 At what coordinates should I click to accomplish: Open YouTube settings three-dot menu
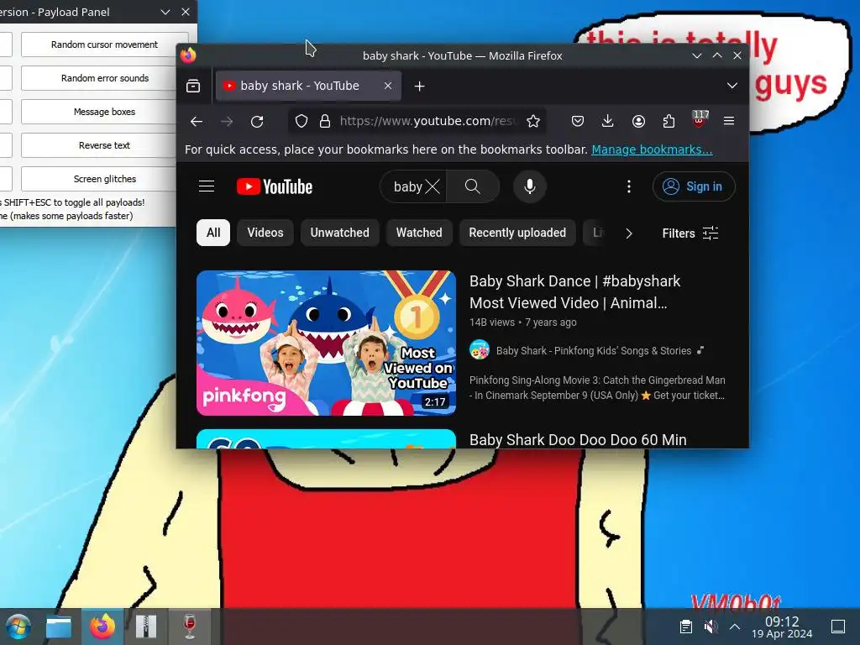[x=628, y=186]
